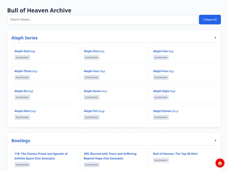Collapse the Aleph Series section arrow
Image resolution: width=228 pixels, height=171 pixels.
pos(215,38)
